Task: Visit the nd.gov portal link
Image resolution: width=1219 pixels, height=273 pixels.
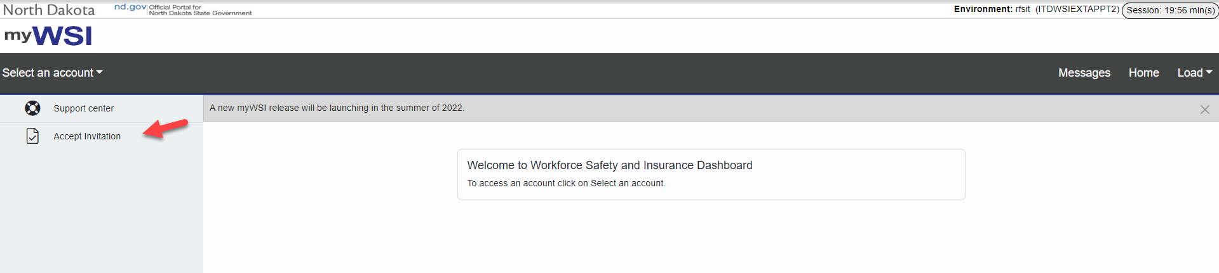Action: [x=130, y=7]
